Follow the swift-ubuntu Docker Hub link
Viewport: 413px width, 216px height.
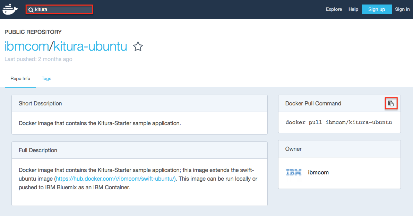tap(115, 179)
